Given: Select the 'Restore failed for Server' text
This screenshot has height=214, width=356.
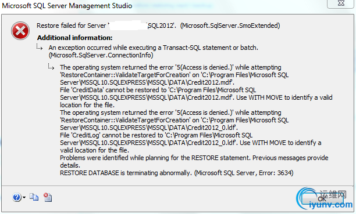Looking at the screenshot, I should [x=72, y=26].
